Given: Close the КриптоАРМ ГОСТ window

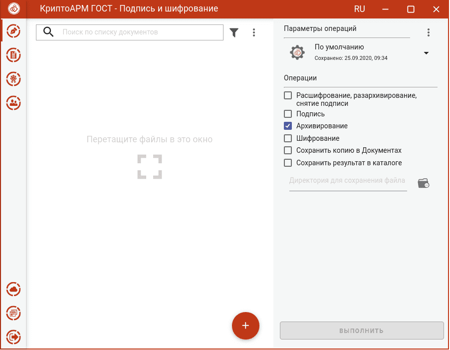Looking at the screenshot, I should tap(436, 9).
